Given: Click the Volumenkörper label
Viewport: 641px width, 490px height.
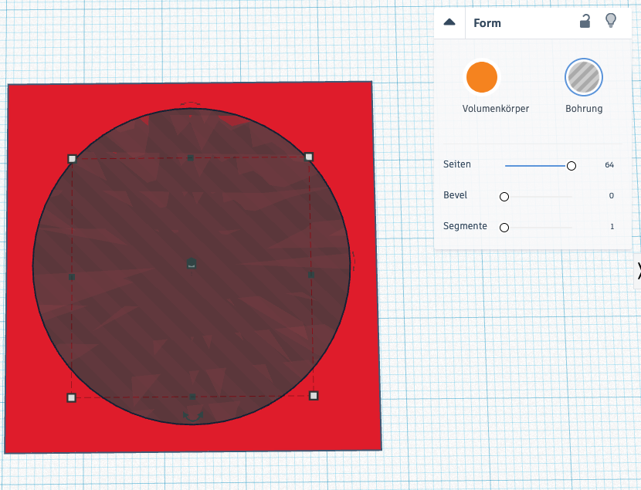Looking at the screenshot, I should (496, 109).
